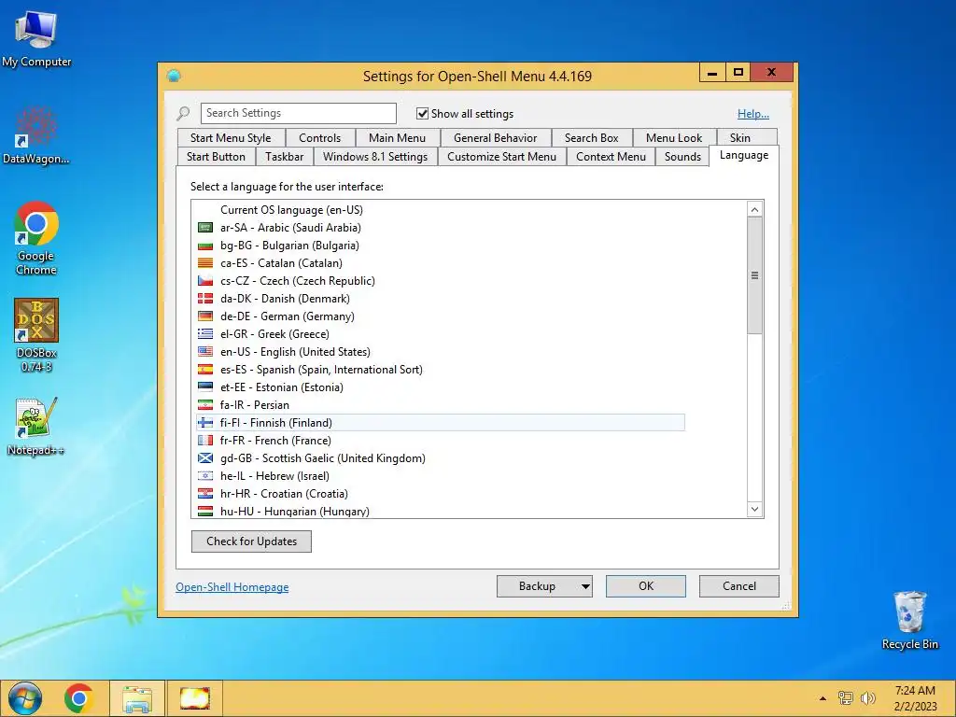Screen dimensions: 956x717
Task: Select the Greece flag icon
Action: (x=205, y=333)
